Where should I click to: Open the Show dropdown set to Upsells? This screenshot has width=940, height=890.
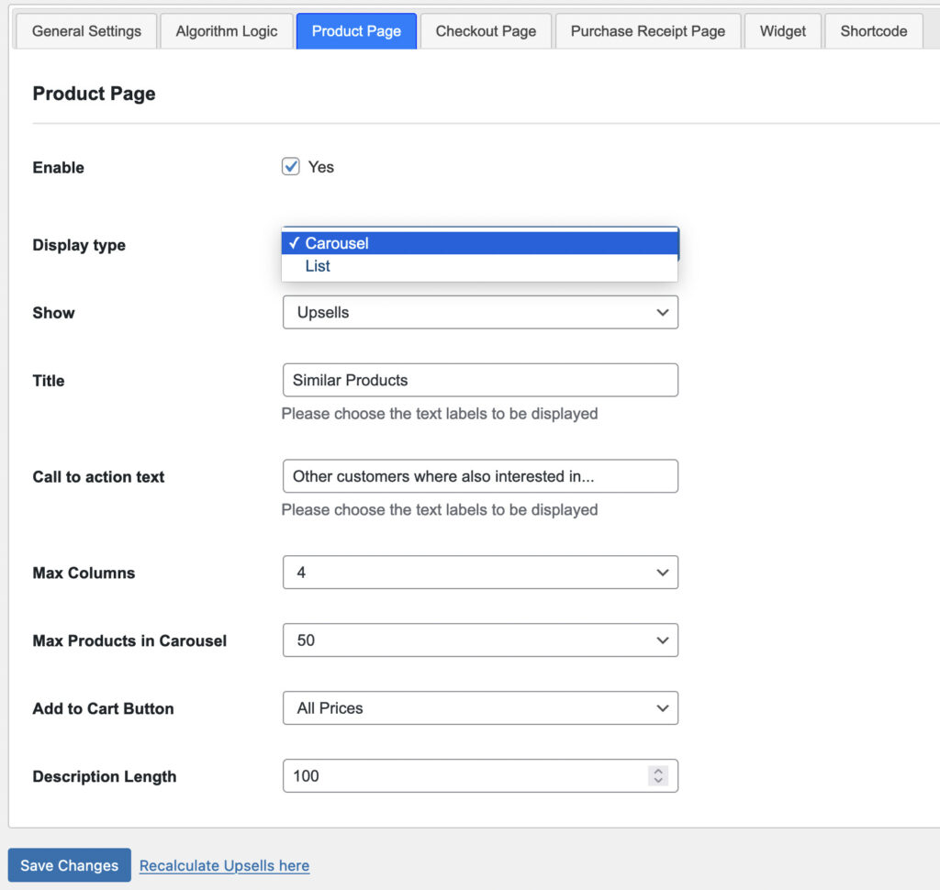(480, 312)
